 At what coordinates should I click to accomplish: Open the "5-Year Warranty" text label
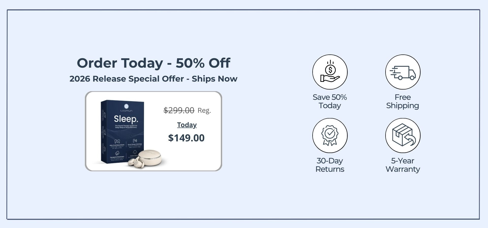pyautogui.click(x=403, y=165)
